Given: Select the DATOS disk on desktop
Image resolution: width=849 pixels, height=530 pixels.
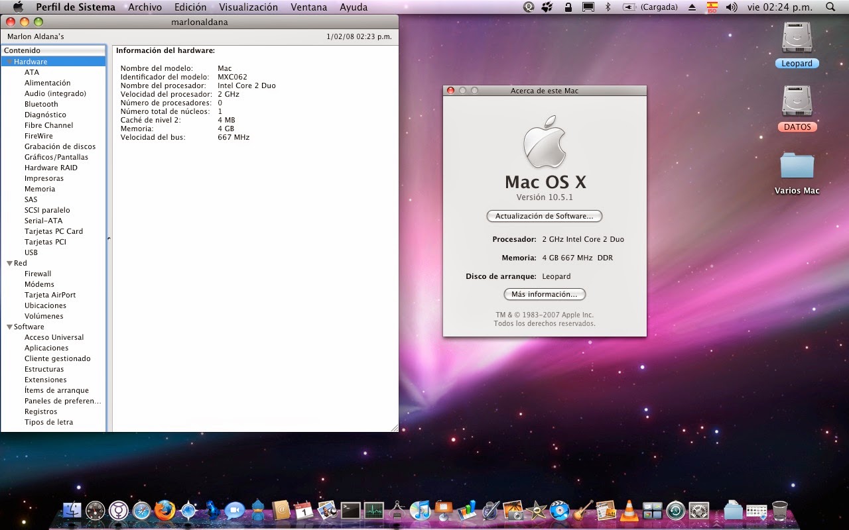Looking at the screenshot, I should click(797, 108).
